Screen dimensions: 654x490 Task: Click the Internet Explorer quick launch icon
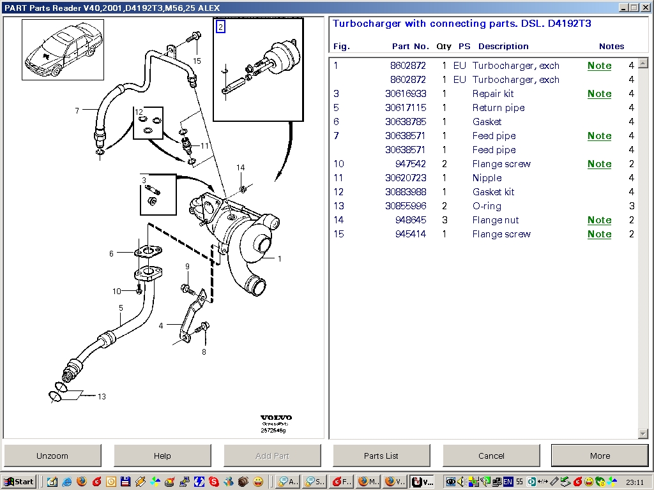(67, 482)
